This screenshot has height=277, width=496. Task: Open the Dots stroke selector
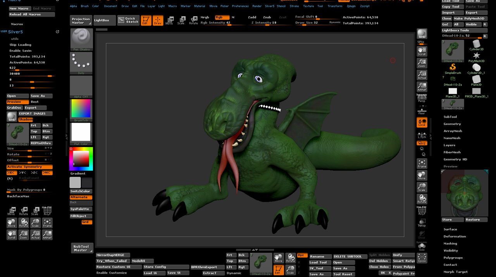[x=81, y=63]
